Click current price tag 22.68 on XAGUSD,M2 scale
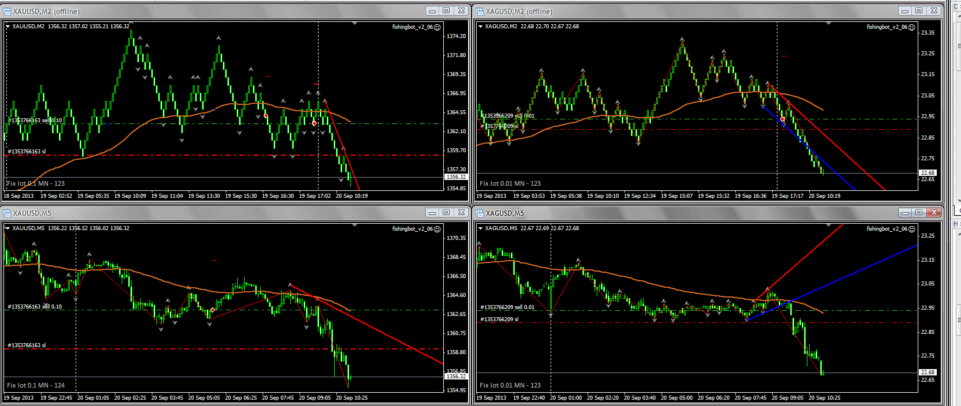Screen dimensions: 961x406 pyautogui.click(x=928, y=173)
